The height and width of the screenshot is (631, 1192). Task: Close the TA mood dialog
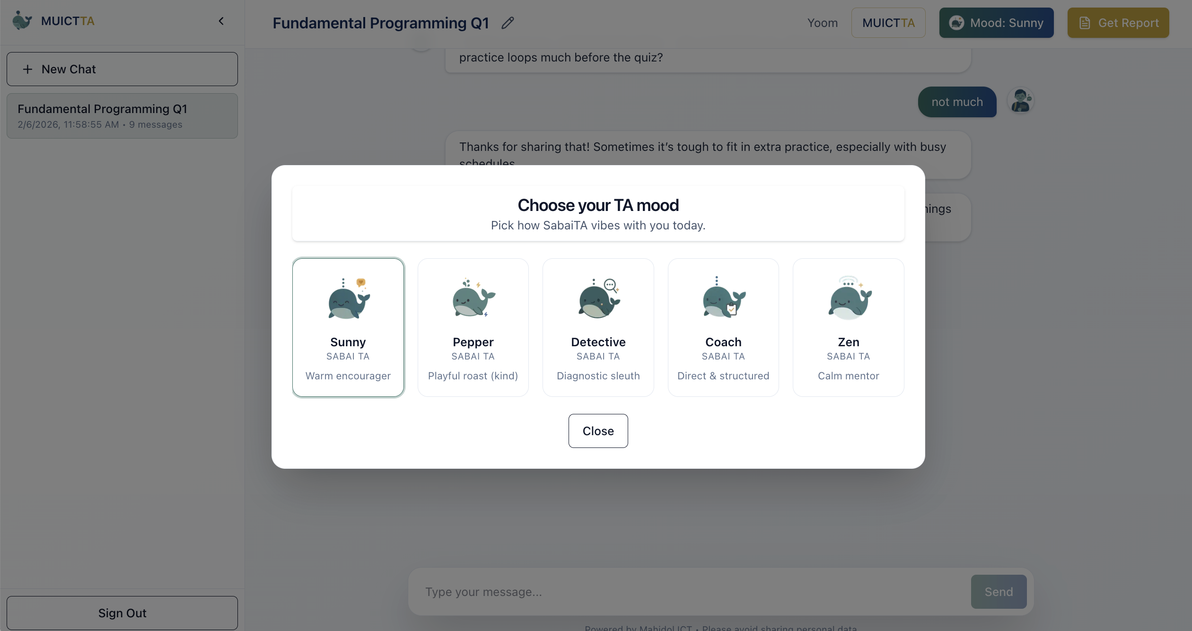[x=598, y=431]
